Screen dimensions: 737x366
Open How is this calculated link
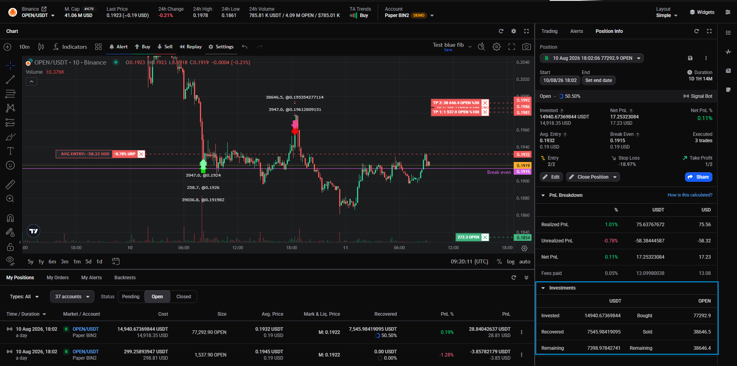tap(689, 195)
